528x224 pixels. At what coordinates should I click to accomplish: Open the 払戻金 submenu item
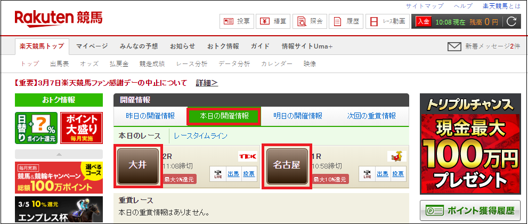(119, 63)
